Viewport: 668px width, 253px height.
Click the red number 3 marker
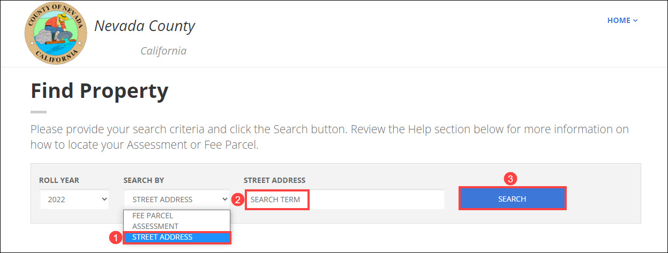coord(512,179)
